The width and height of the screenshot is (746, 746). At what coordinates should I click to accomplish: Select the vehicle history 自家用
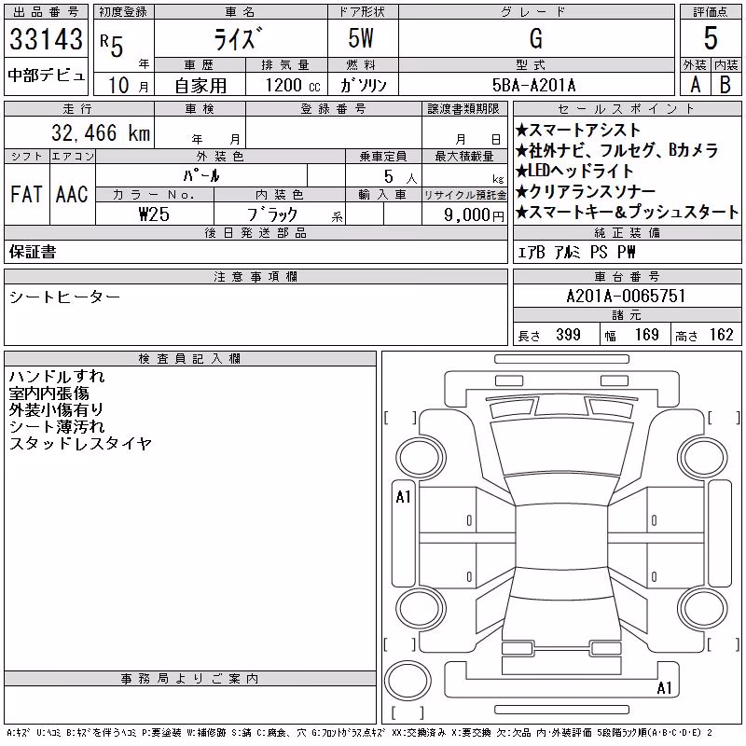point(200,86)
